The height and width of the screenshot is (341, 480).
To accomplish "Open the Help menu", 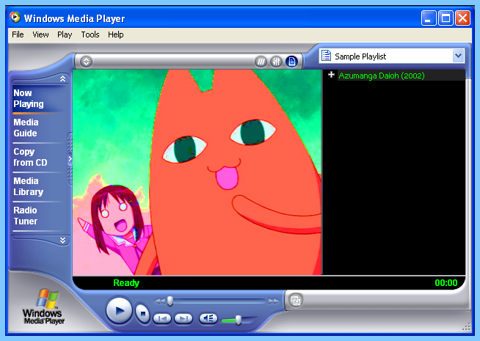I will [x=116, y=34].
